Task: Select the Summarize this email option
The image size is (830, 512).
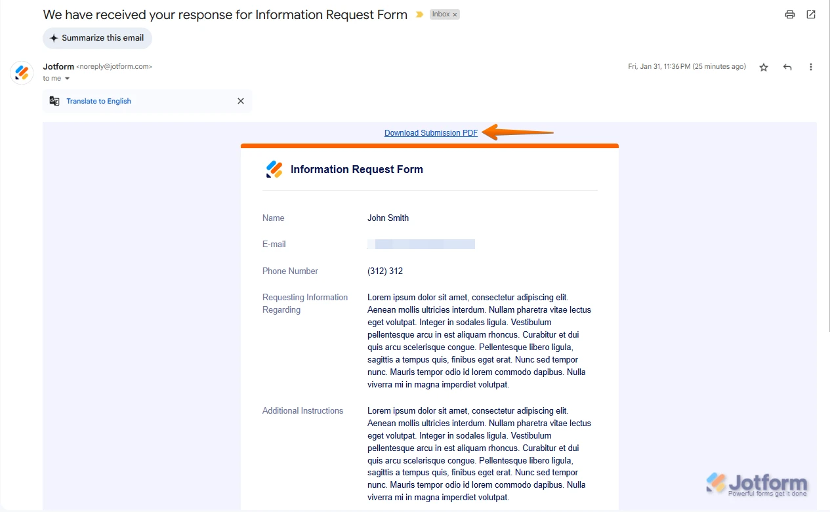Action: point(97,38)
